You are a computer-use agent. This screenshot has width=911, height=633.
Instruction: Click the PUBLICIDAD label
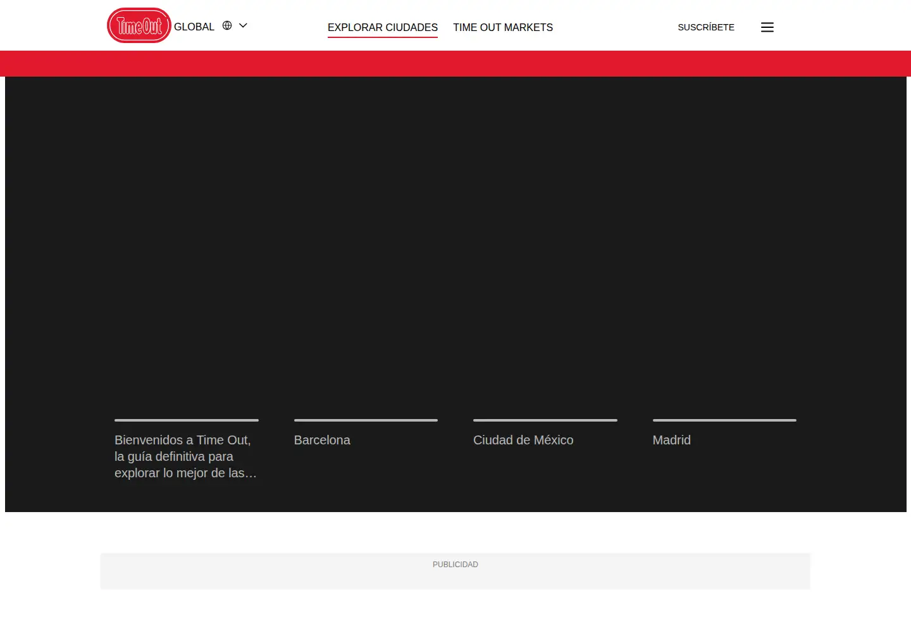[x=455, y=565]
